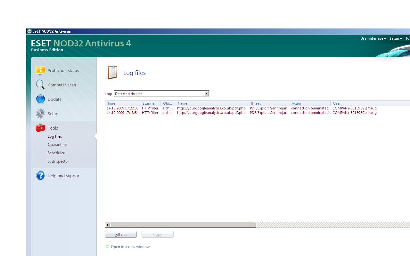Click the Update globe icon
The image size is (410, 256).
(x=40, y=99)
